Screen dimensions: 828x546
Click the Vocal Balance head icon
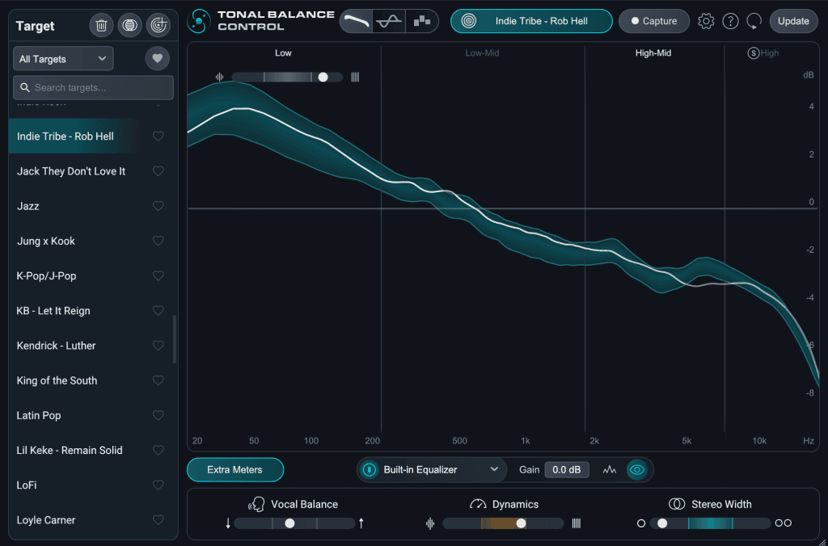256,504
